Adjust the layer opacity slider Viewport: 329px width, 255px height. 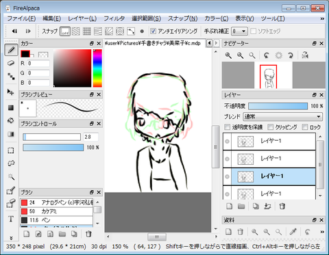click(278, 106)
